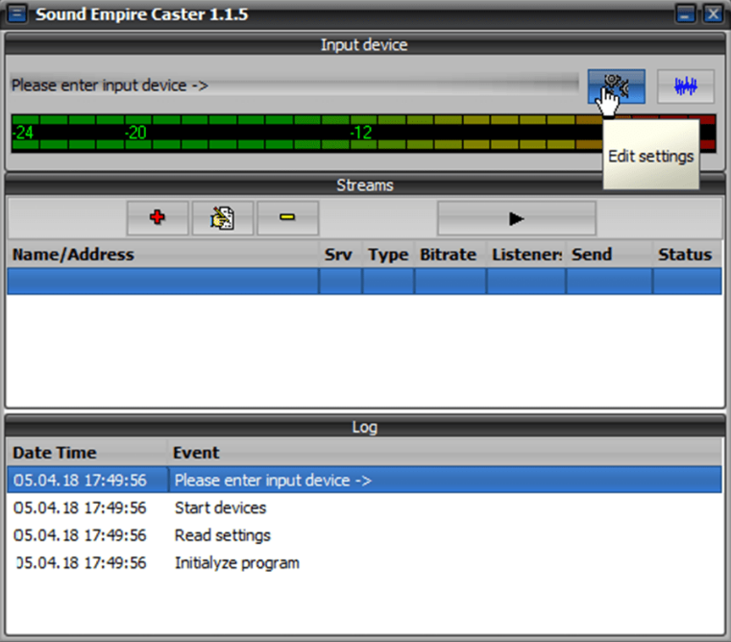Open the application menu icon in title bar
This screenshot has height=642, width=731.
[17, 13]
